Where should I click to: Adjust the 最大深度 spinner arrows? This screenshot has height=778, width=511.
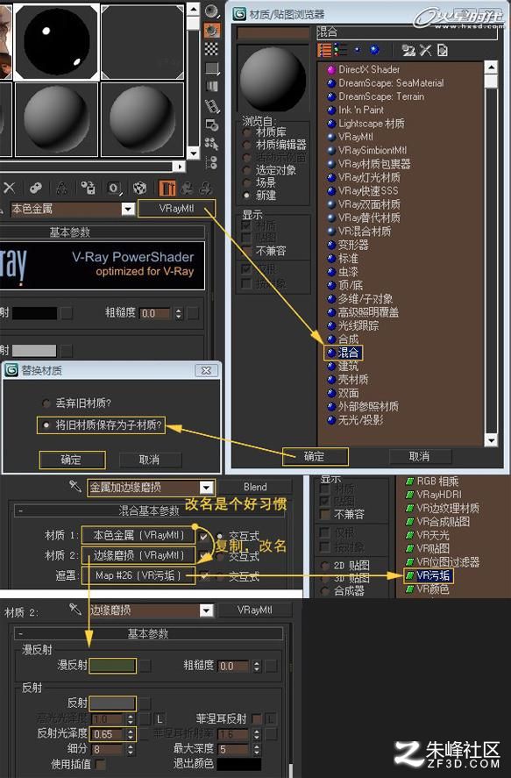tap(257, 749)
